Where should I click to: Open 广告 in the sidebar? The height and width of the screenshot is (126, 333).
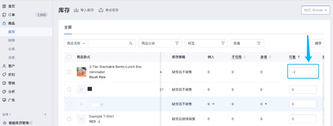(11, 100)
